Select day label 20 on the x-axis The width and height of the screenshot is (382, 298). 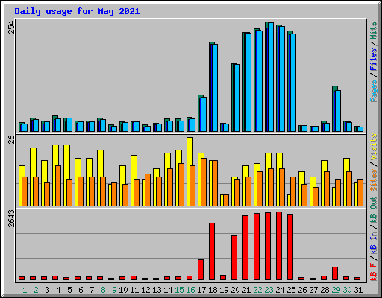pyautogui.click(x=235, y=290)
